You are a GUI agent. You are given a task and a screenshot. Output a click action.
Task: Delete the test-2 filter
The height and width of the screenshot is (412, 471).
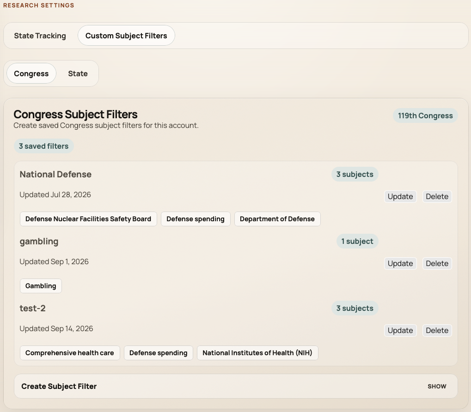(437, 330)
